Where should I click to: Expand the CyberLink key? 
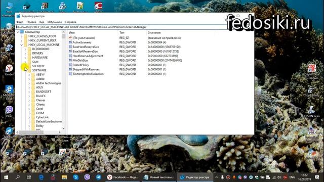coord(29,117)
